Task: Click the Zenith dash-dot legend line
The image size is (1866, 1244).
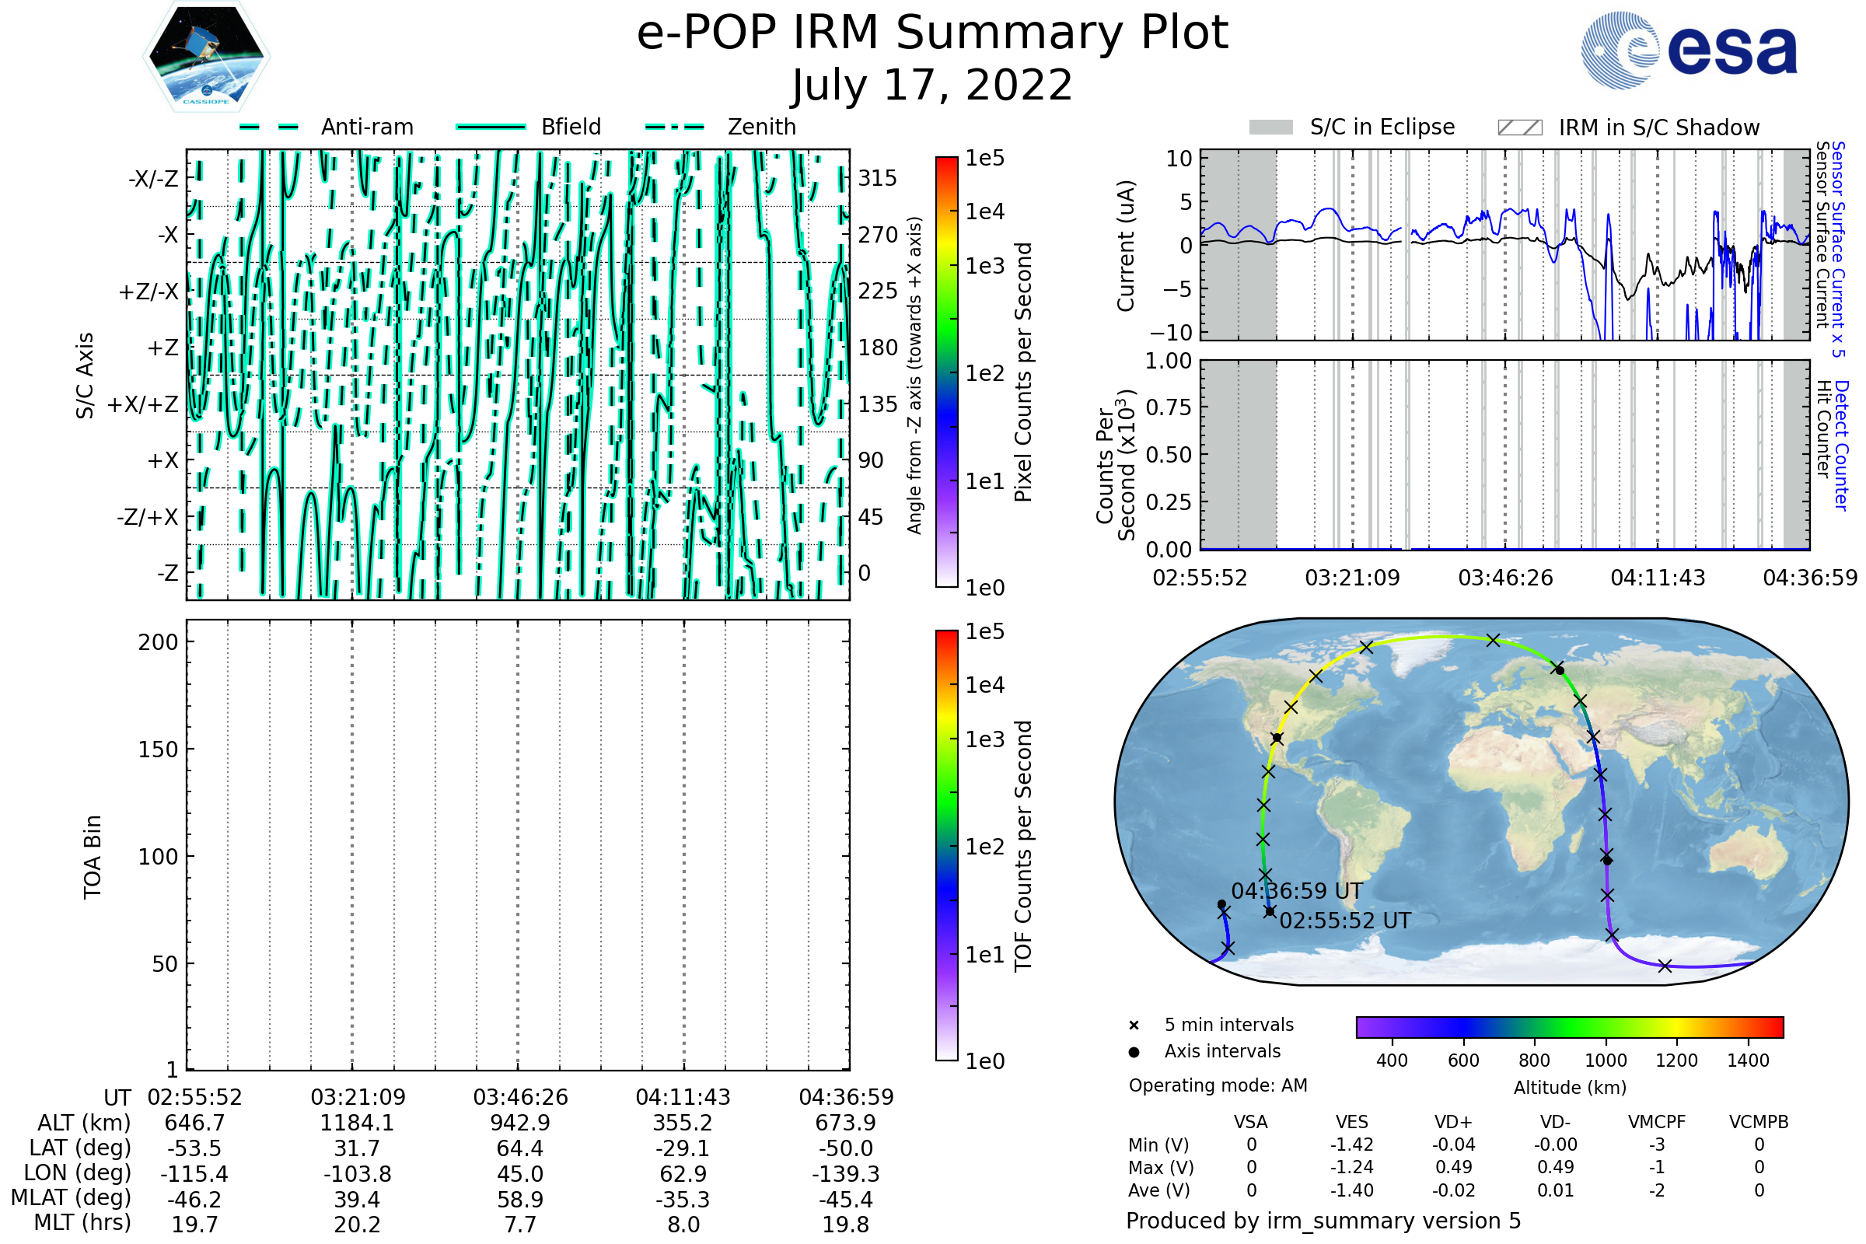Action: tap(675, 127)
